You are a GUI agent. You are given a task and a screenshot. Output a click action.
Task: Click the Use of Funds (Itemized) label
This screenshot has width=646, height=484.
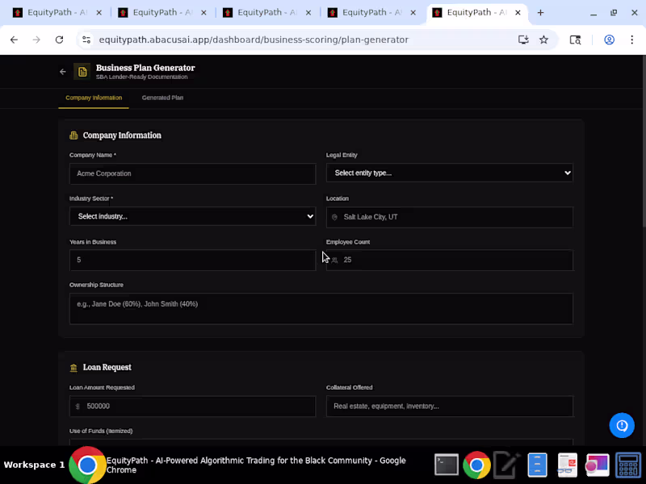coord(101,431)
